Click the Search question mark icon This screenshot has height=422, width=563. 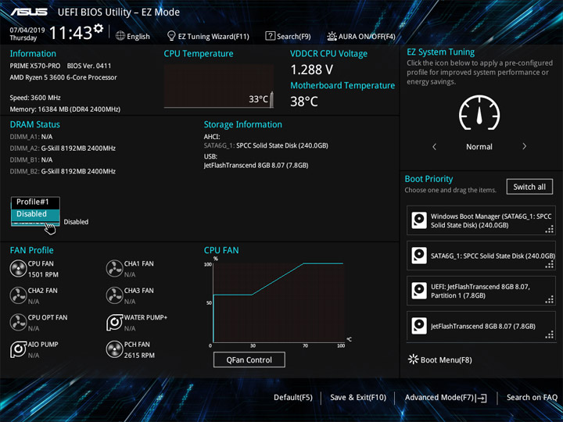click(x=270, y=36)
